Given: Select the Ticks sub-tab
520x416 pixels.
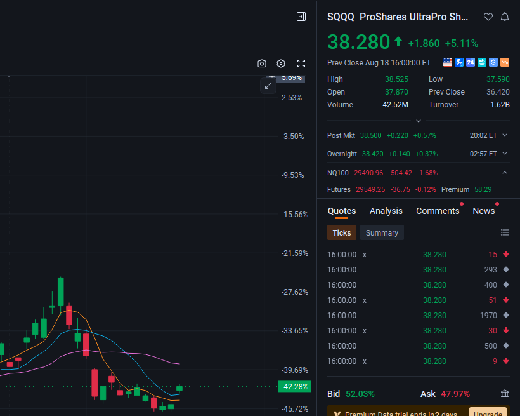Looking at the screenshot, I should (x=342, y=232).
